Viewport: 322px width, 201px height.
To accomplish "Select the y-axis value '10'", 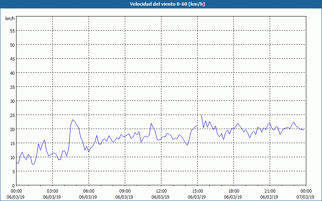I will [x=12, y=157].
